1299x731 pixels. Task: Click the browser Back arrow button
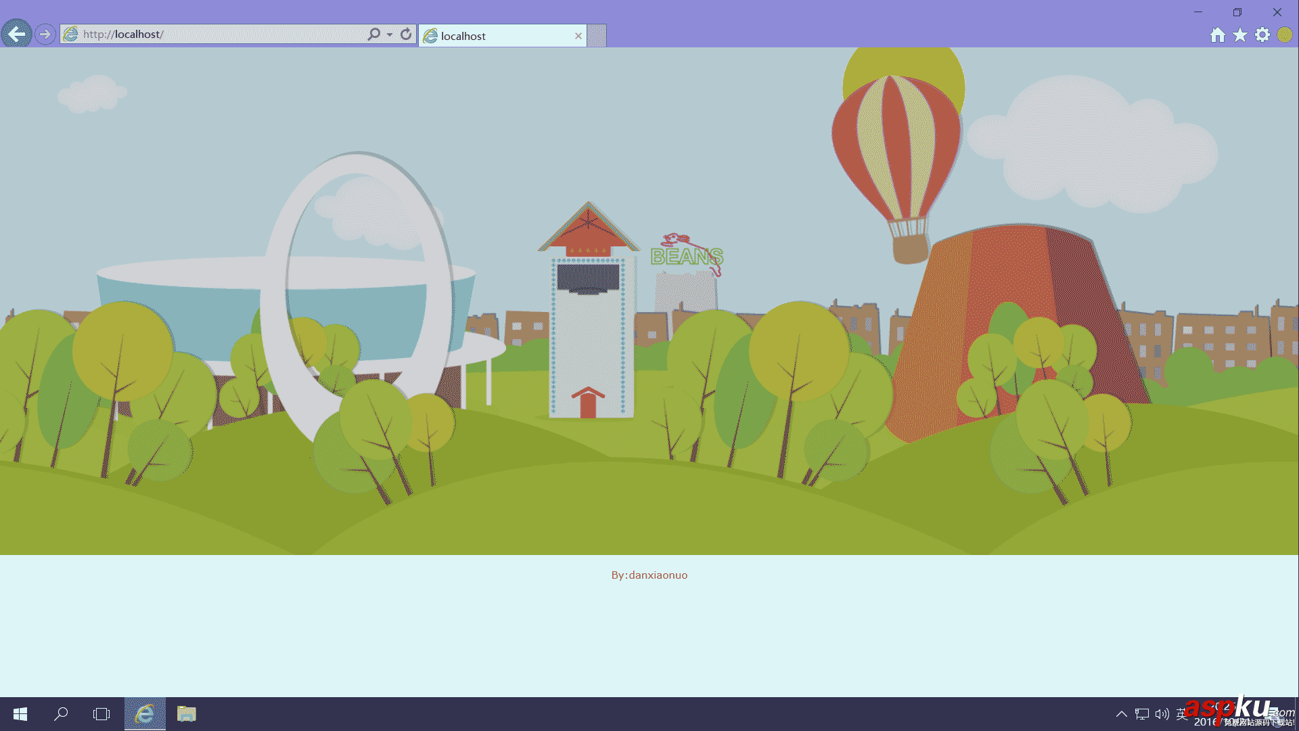[16, 33]
